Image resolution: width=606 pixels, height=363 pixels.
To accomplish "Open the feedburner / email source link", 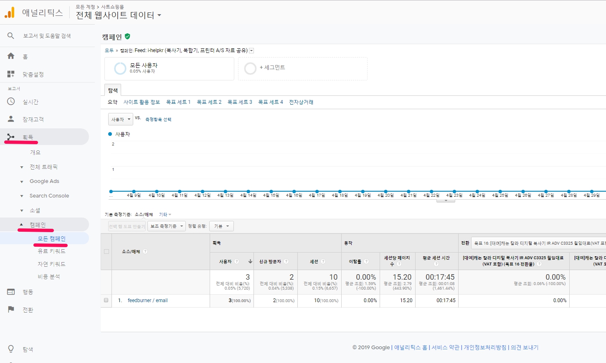I will click(147, 300).
